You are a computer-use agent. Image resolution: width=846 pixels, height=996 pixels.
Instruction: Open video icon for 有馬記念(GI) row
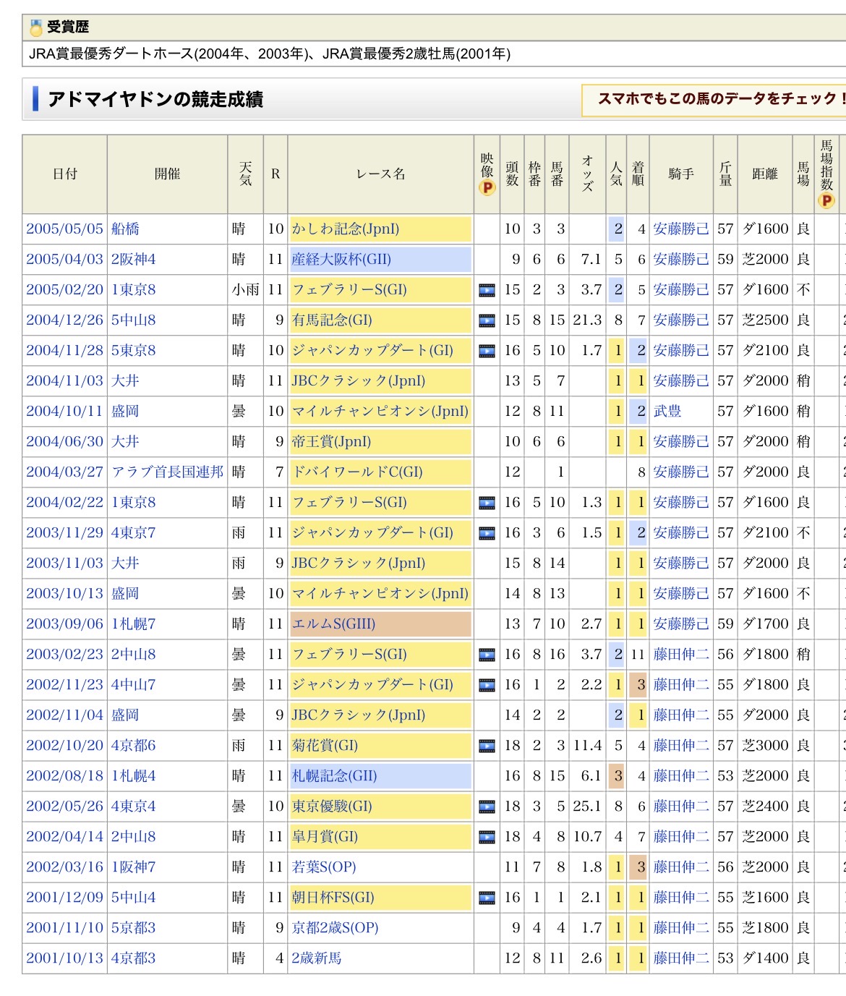pos(487,320)
